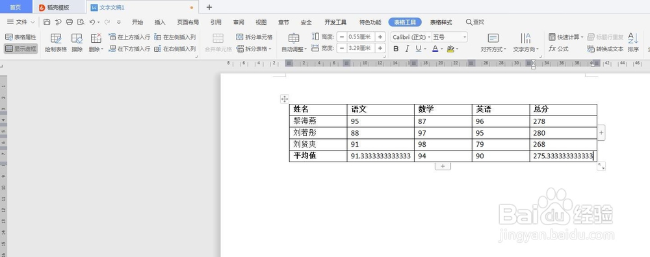
Task: Switch to the 页面布局 ribbon tab
Action: (188, 22)
